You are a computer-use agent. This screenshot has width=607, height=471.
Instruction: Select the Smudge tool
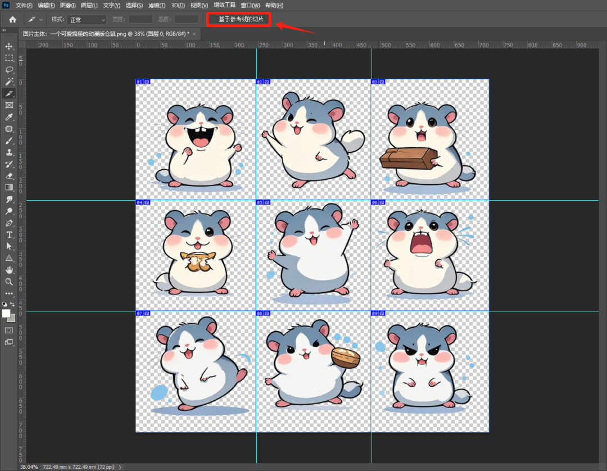tap(9, 200)
